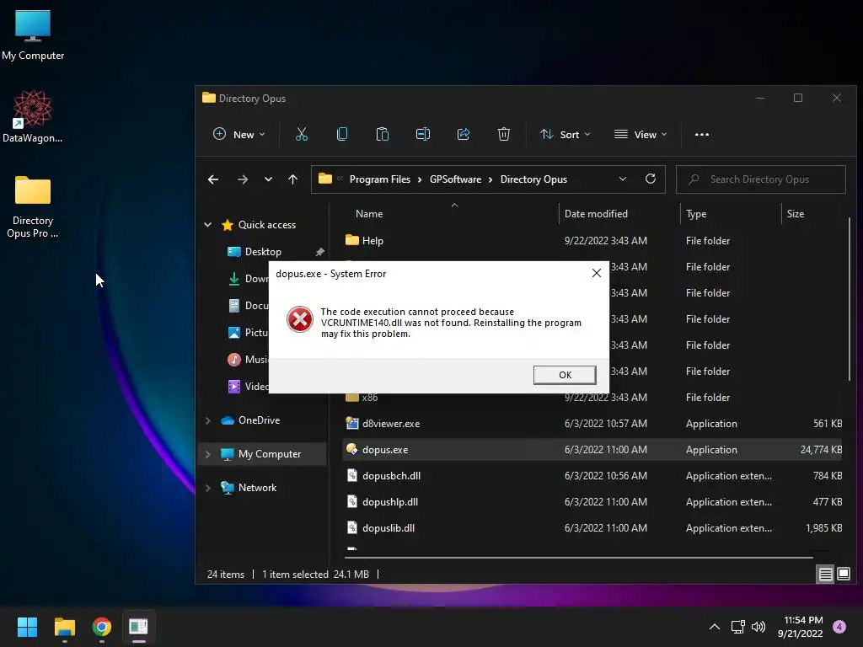Collapse the Quick access tree node

[208, 224]
